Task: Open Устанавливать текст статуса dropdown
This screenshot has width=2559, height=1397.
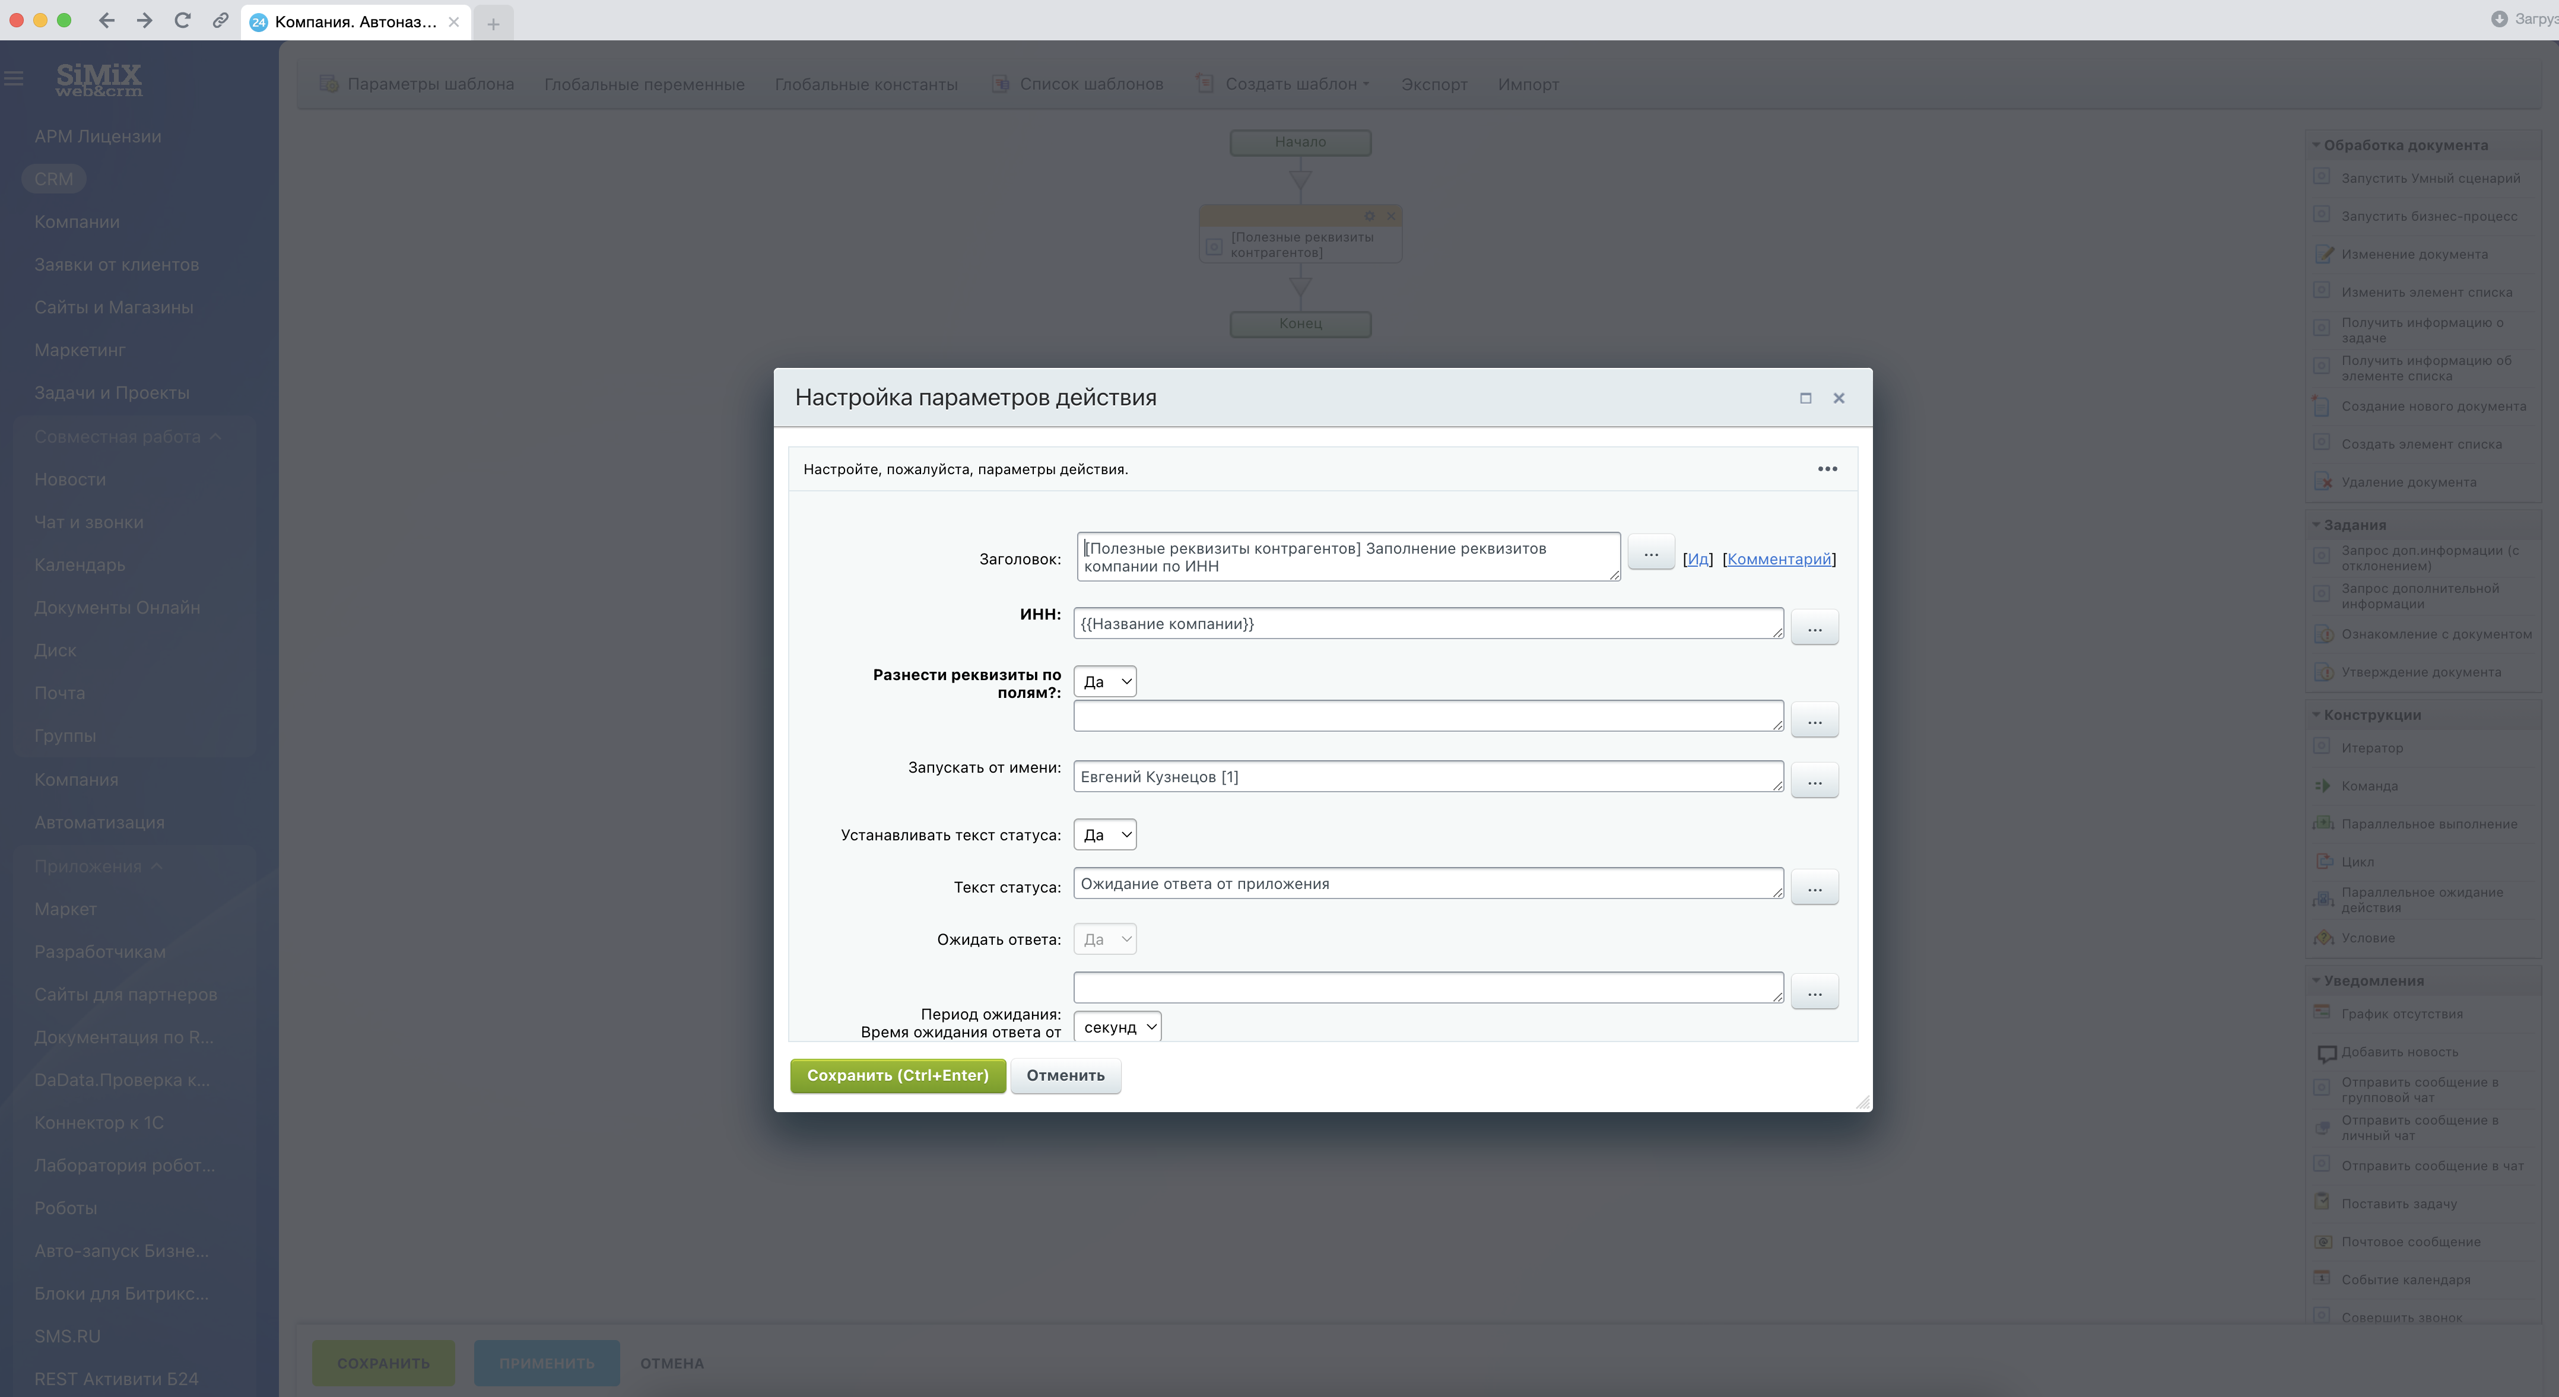Action: coord(1104,834)
